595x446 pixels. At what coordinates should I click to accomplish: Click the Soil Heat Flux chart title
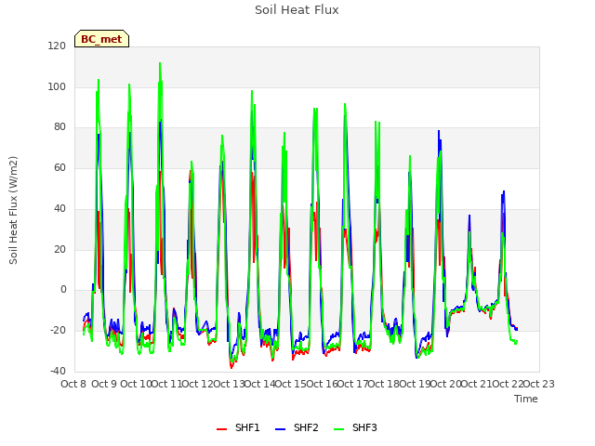(x=297, y=10)
